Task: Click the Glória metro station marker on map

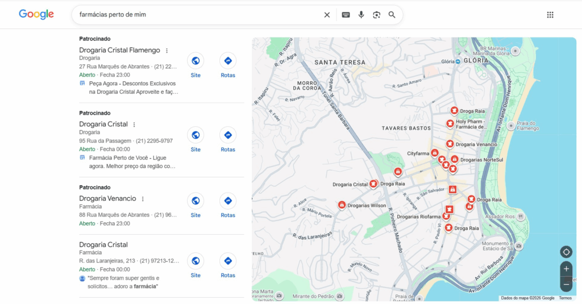Action: click(458, 61)
